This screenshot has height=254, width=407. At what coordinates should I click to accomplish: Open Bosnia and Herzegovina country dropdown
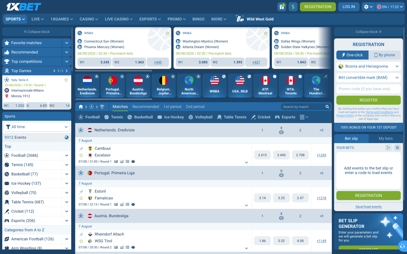[x=368, y=66]
